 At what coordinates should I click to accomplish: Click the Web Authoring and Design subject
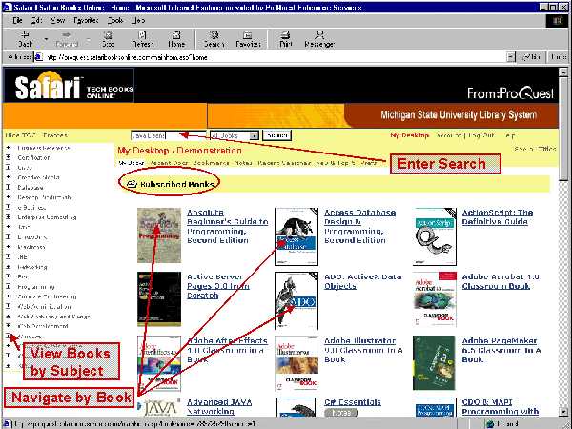click(53, 317)
